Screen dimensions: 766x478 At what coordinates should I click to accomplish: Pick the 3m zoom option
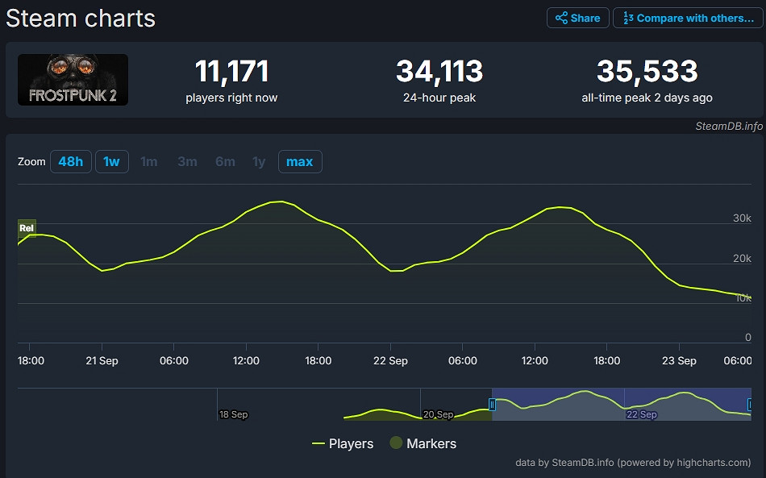tap(187, 162)
